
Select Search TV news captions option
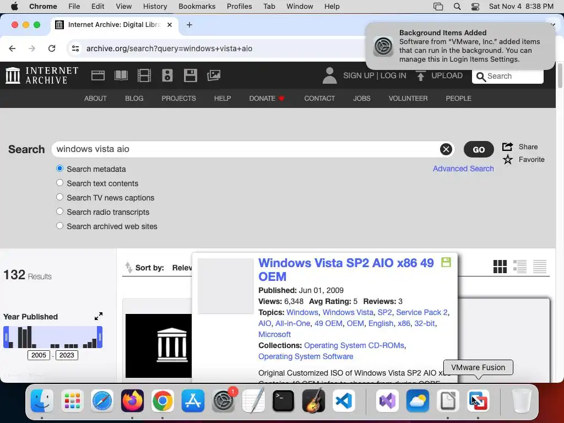[59, 197]
